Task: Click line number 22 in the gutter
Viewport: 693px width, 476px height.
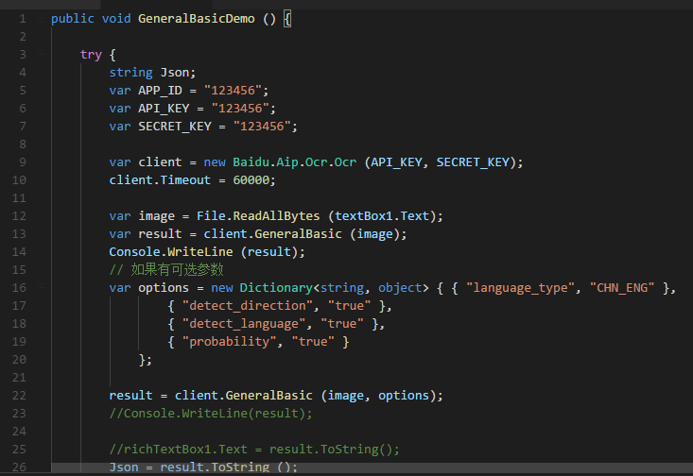Action: point(21,395)
